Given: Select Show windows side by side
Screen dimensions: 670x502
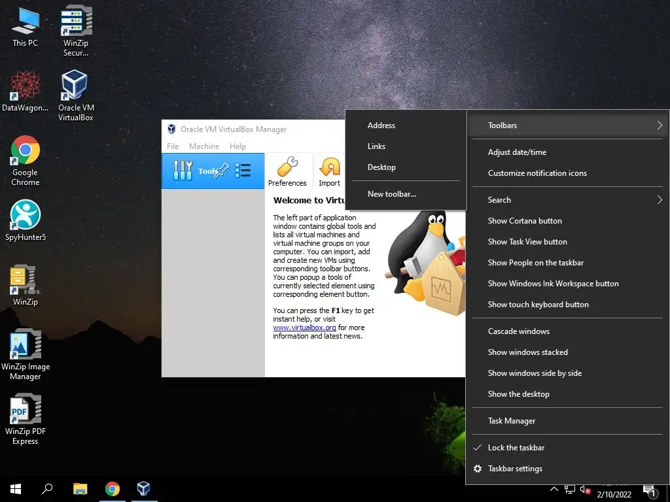Looking at the screenshot, I should point(567,373).
